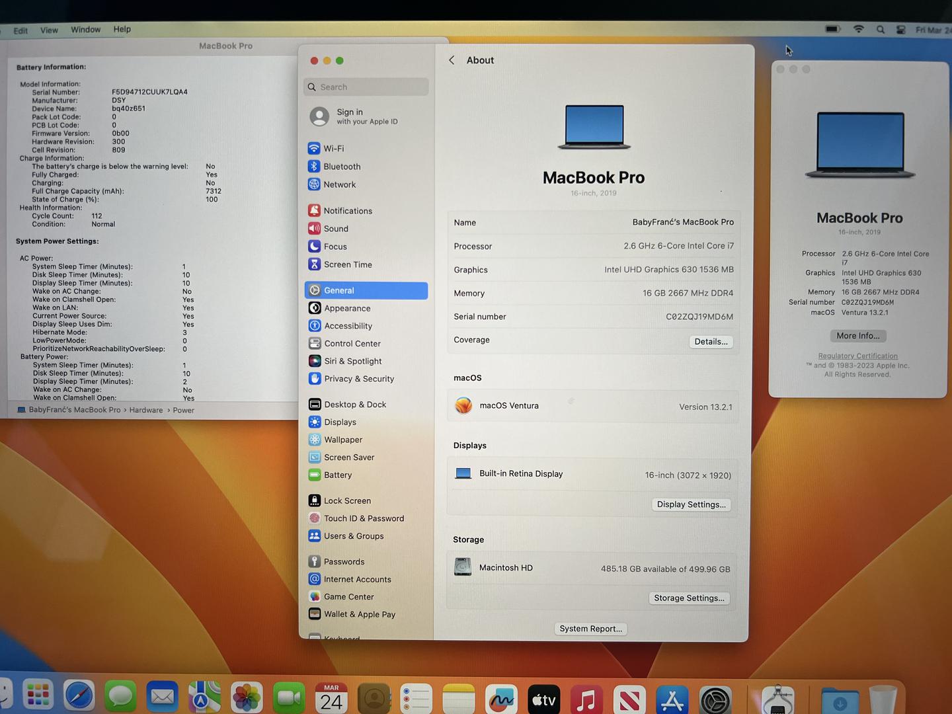Viewport: 952px width, 714px height.
Task: Open Display Settings button
Action: click(691, 504)
